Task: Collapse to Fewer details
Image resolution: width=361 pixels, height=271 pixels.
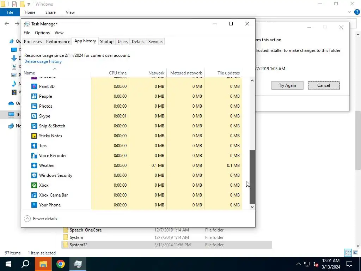Action: click(41, 219)
